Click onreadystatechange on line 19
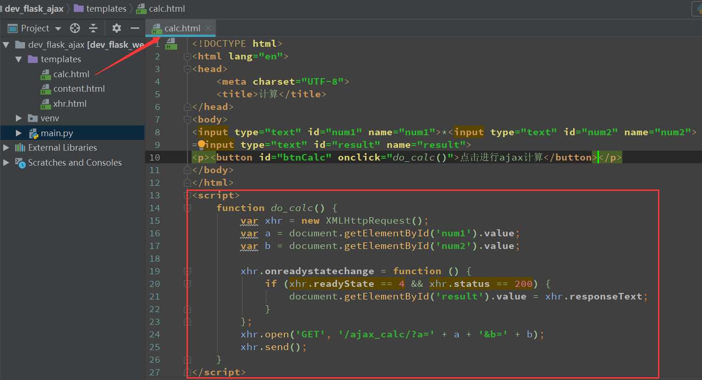 coord(320,271)
